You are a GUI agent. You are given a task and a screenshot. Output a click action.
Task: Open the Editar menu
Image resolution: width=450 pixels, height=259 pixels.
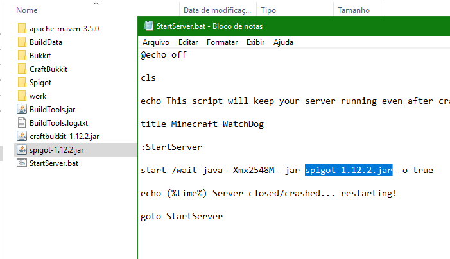click(x=188, y=42)
